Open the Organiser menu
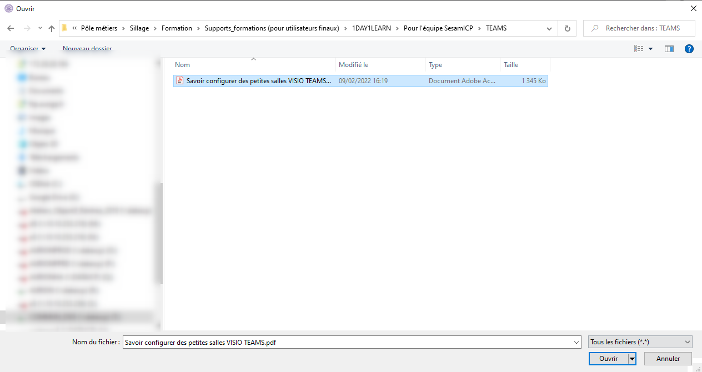Screen dimensions: 702x372 pyautogui.click(x=28, y=49)
